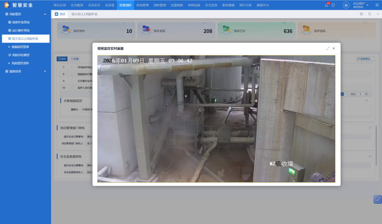
Task: Click the fullscreen icon in the top bar
Action: coord(377,5)
